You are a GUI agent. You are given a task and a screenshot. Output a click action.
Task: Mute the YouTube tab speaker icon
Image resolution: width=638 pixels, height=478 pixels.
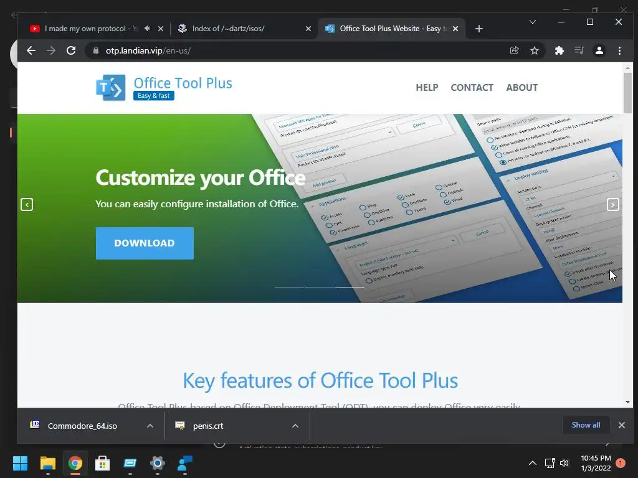coord(148,29)
